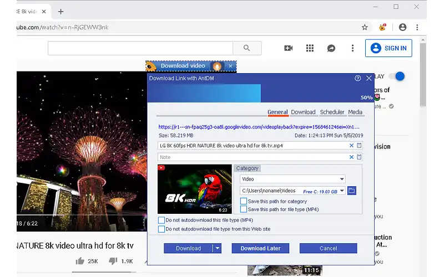The image size is (444, 277).
Task: Click the 'Size: 58.219 MB' text
Action: [x=176, y=136]
